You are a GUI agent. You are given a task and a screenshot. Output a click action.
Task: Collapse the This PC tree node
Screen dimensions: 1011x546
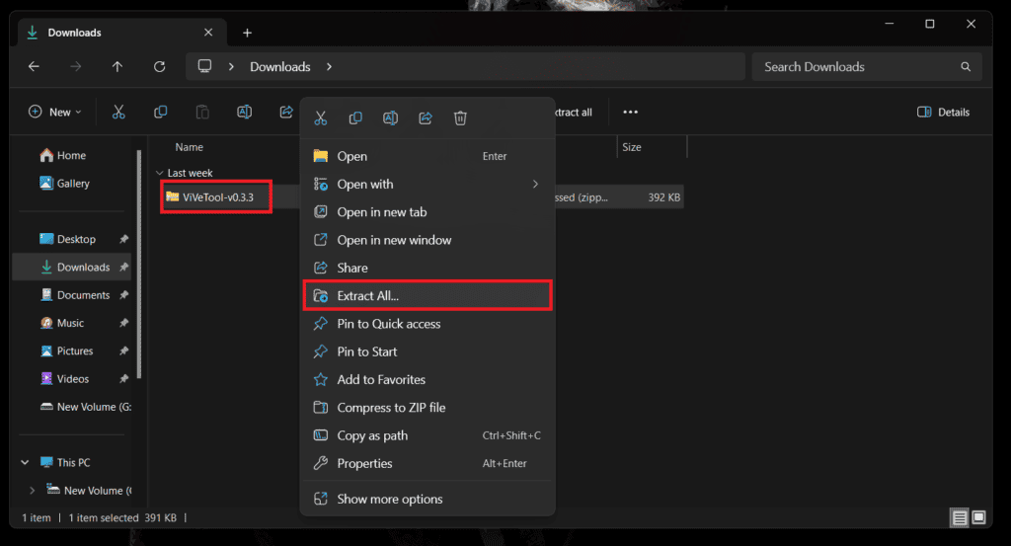25,462
